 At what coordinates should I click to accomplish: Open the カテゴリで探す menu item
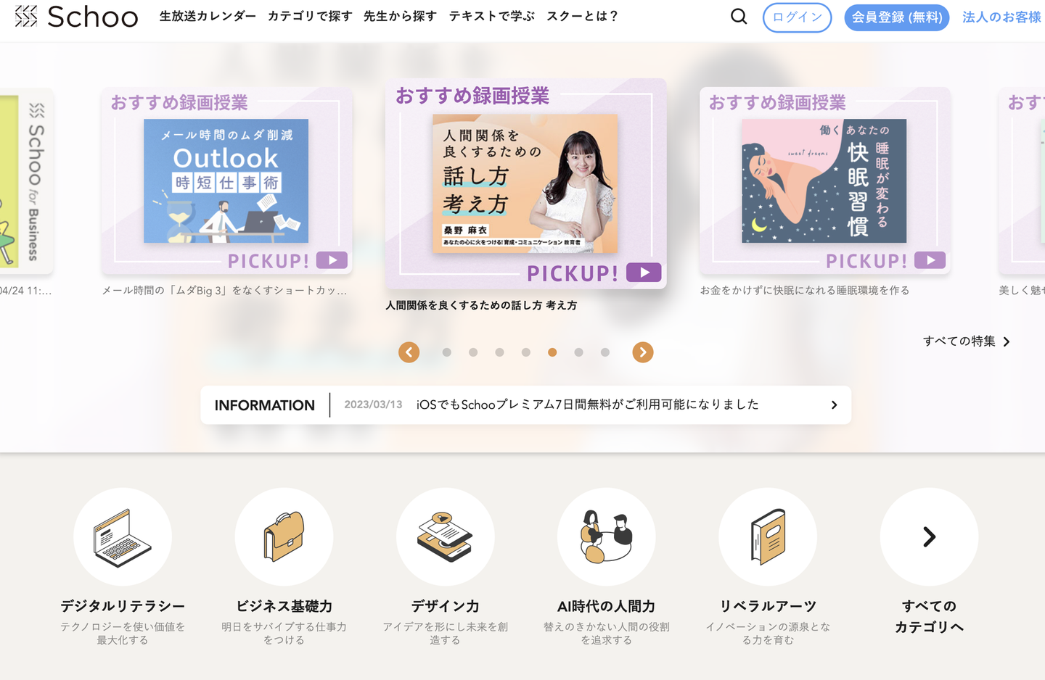coord(310,16)
